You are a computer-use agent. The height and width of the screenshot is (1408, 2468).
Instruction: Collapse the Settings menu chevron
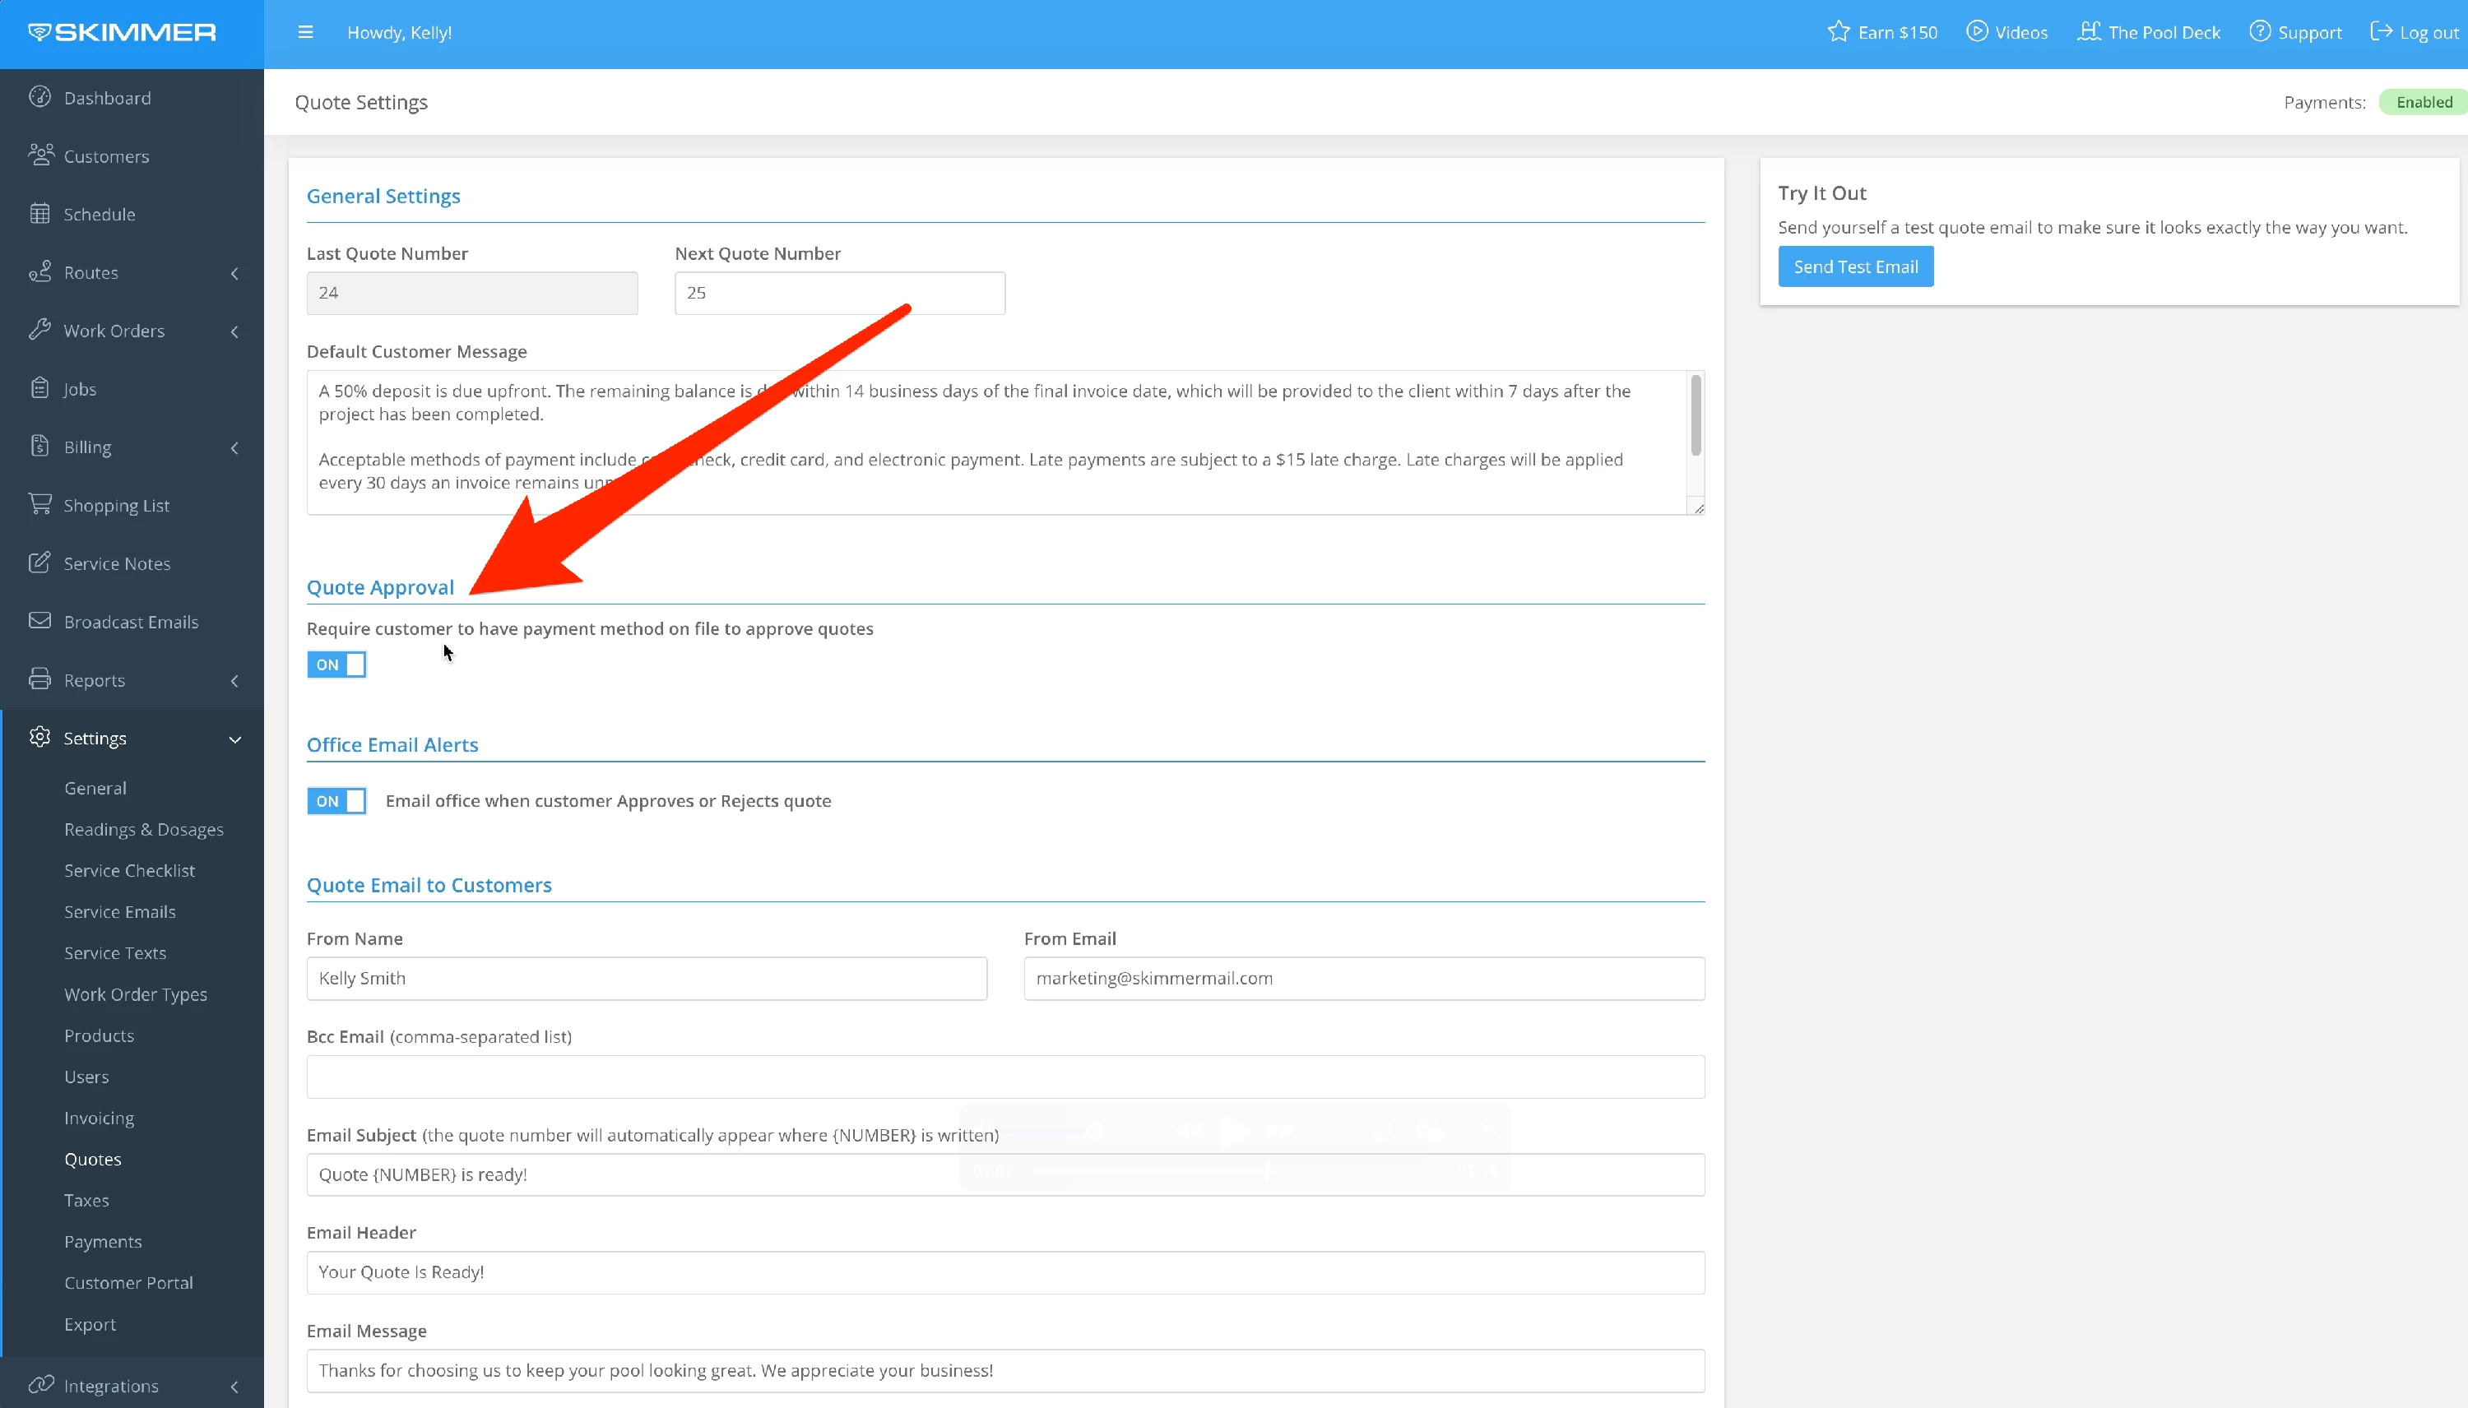point(235,740)
